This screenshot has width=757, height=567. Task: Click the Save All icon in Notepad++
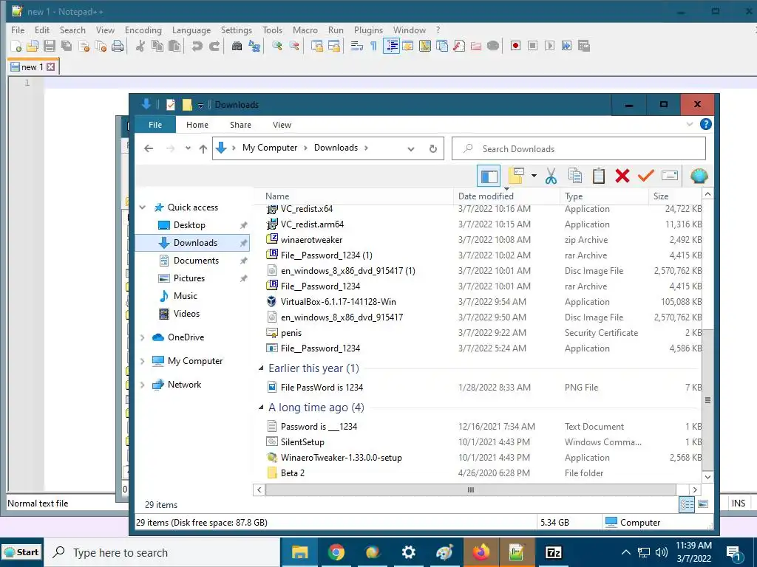66,46
